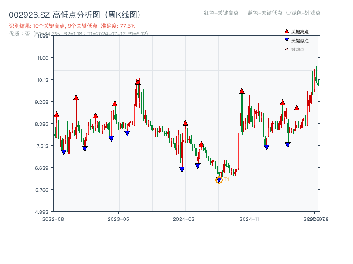Click the 浅色-过滤点 circle indicator
353x264 pixels.
(x=289, y=13)
